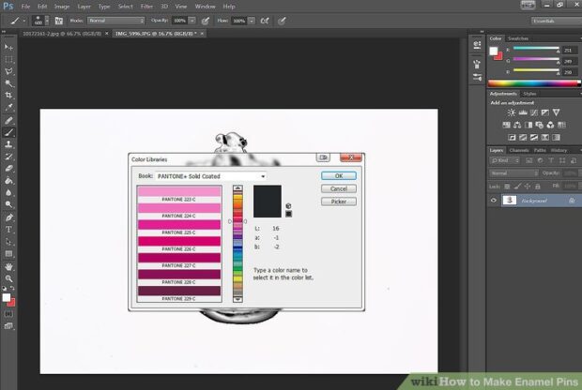
Task: Open the Opacity dropdown arrow in options bar
Action: 191,21
